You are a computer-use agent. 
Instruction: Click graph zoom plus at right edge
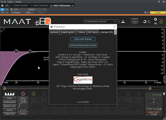(165, 78)
